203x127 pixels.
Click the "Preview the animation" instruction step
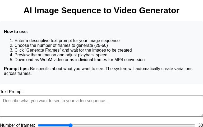61,55
